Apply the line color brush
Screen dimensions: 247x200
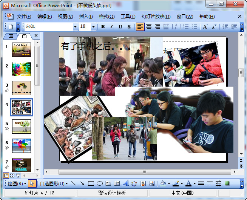click(176, 183)
